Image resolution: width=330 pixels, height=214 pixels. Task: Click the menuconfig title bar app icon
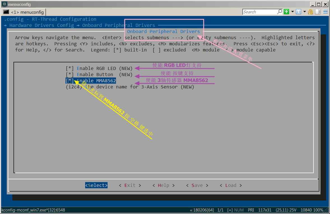pyautogui.click(x=4, y=4)
